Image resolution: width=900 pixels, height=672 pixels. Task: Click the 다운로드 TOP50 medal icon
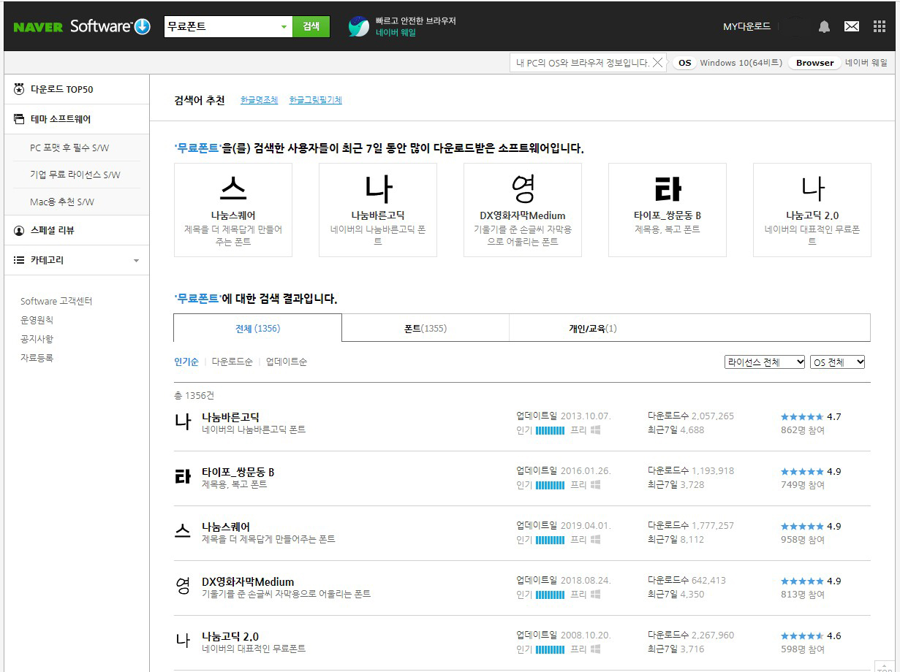[19, 89]
